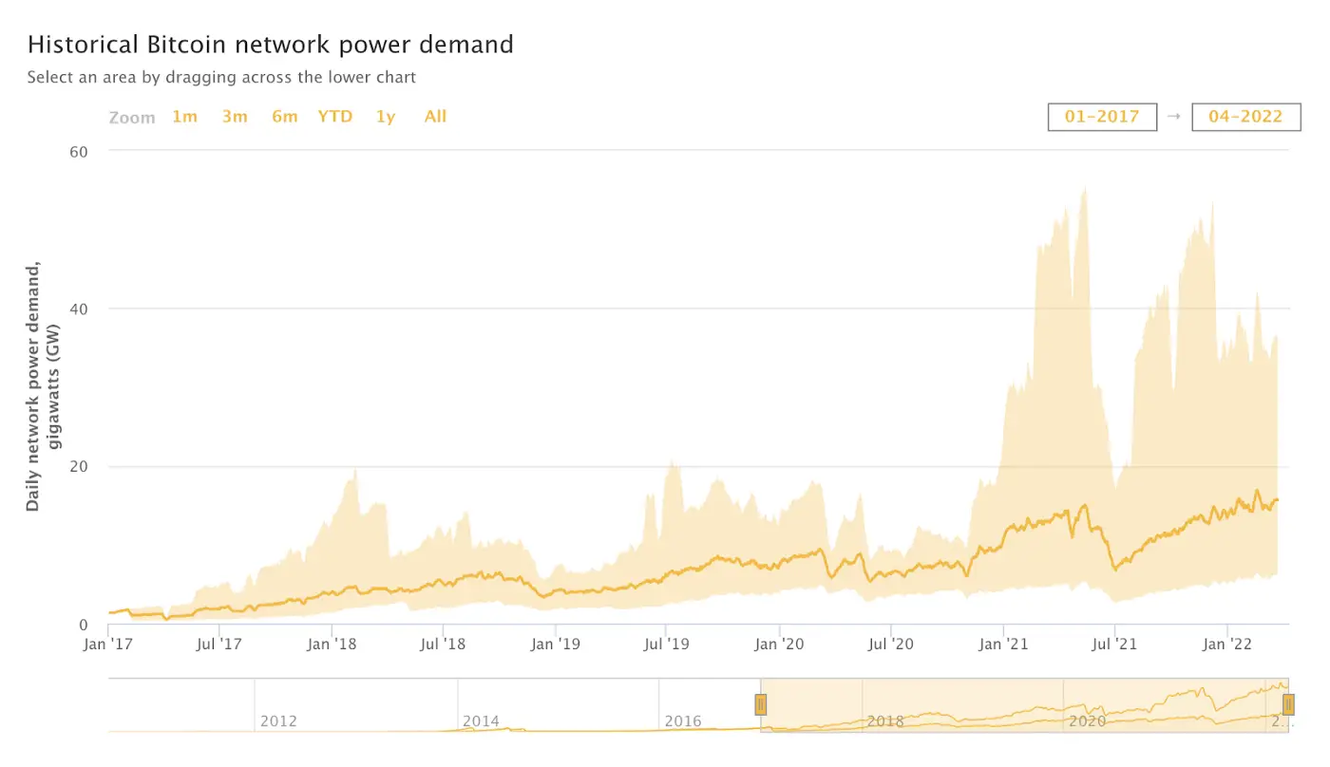The image size is (1330, 767).
Task: Click 2018 in the highlighted navigator area
Action: (885, 721)
